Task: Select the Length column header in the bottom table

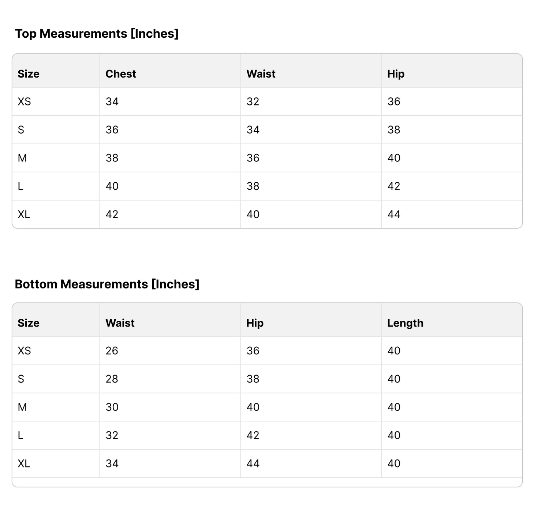Action: [405, 323]
